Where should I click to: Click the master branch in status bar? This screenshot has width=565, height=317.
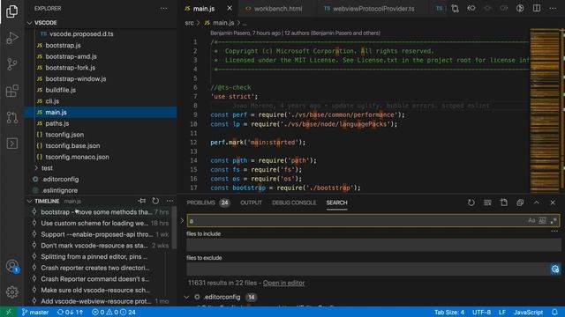click(35, 312)
